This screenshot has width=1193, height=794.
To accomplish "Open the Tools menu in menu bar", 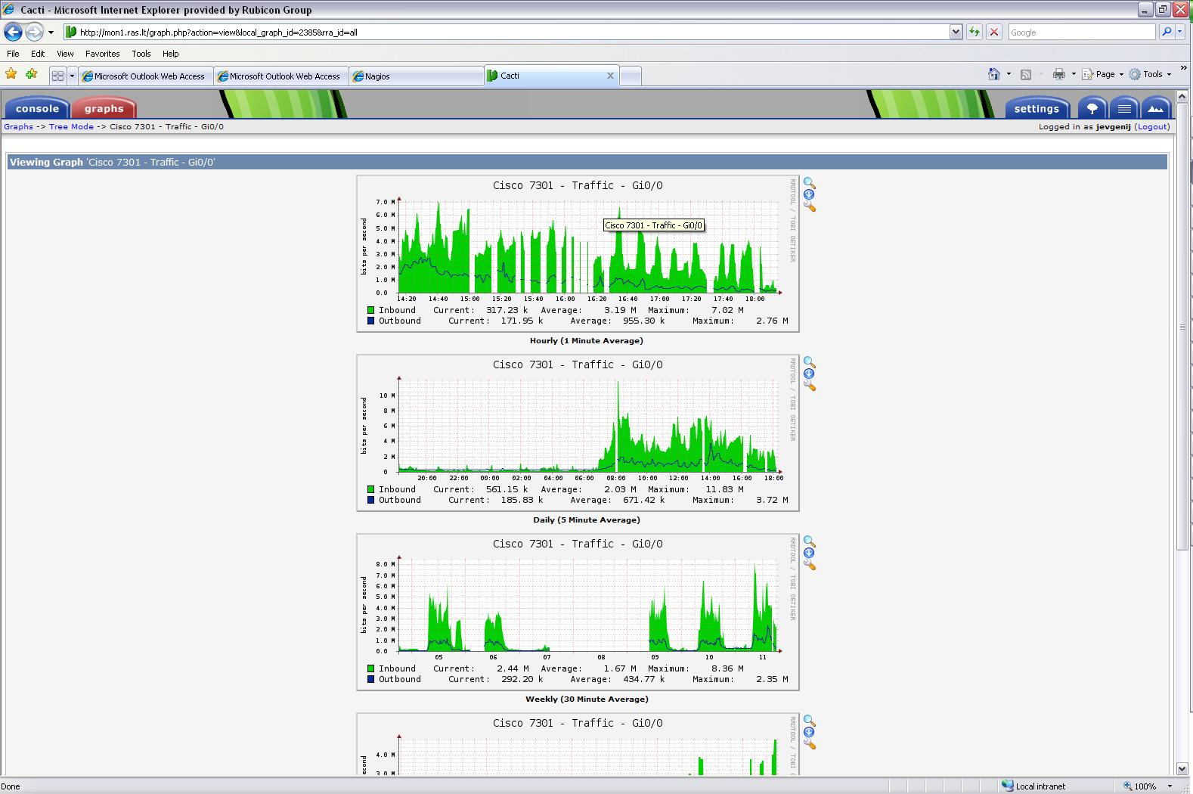I will pyautogui.click(x=141, y=54).
